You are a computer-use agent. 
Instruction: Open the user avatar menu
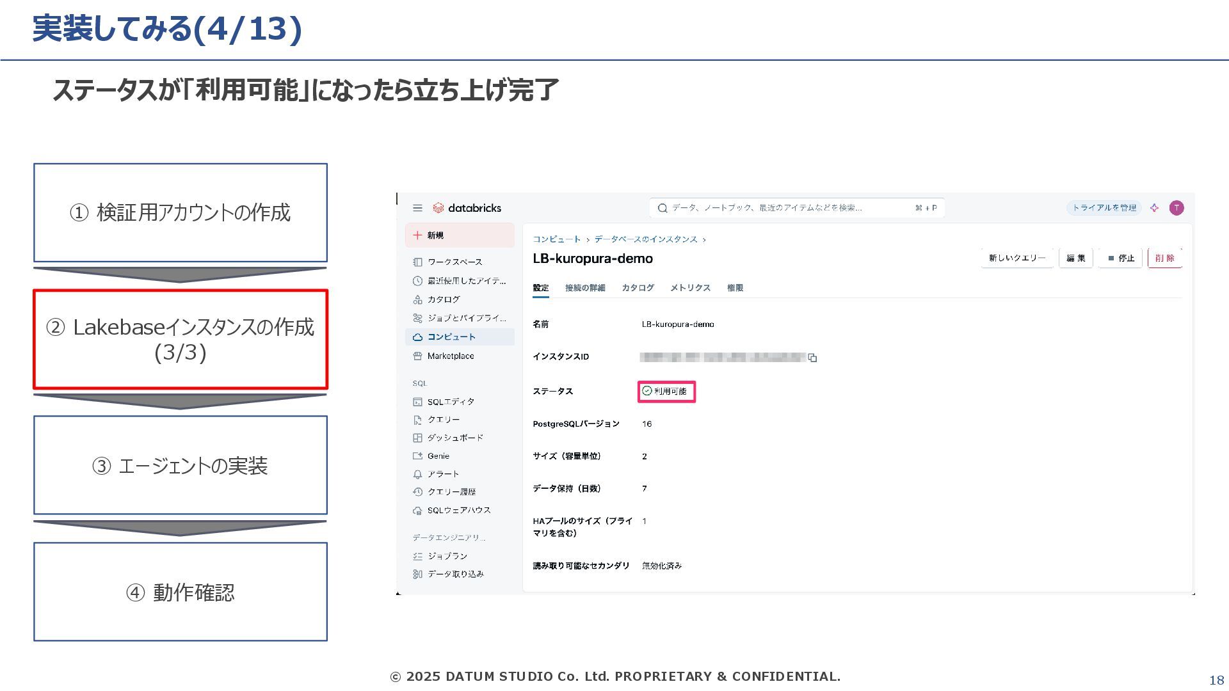point(1177,208)
